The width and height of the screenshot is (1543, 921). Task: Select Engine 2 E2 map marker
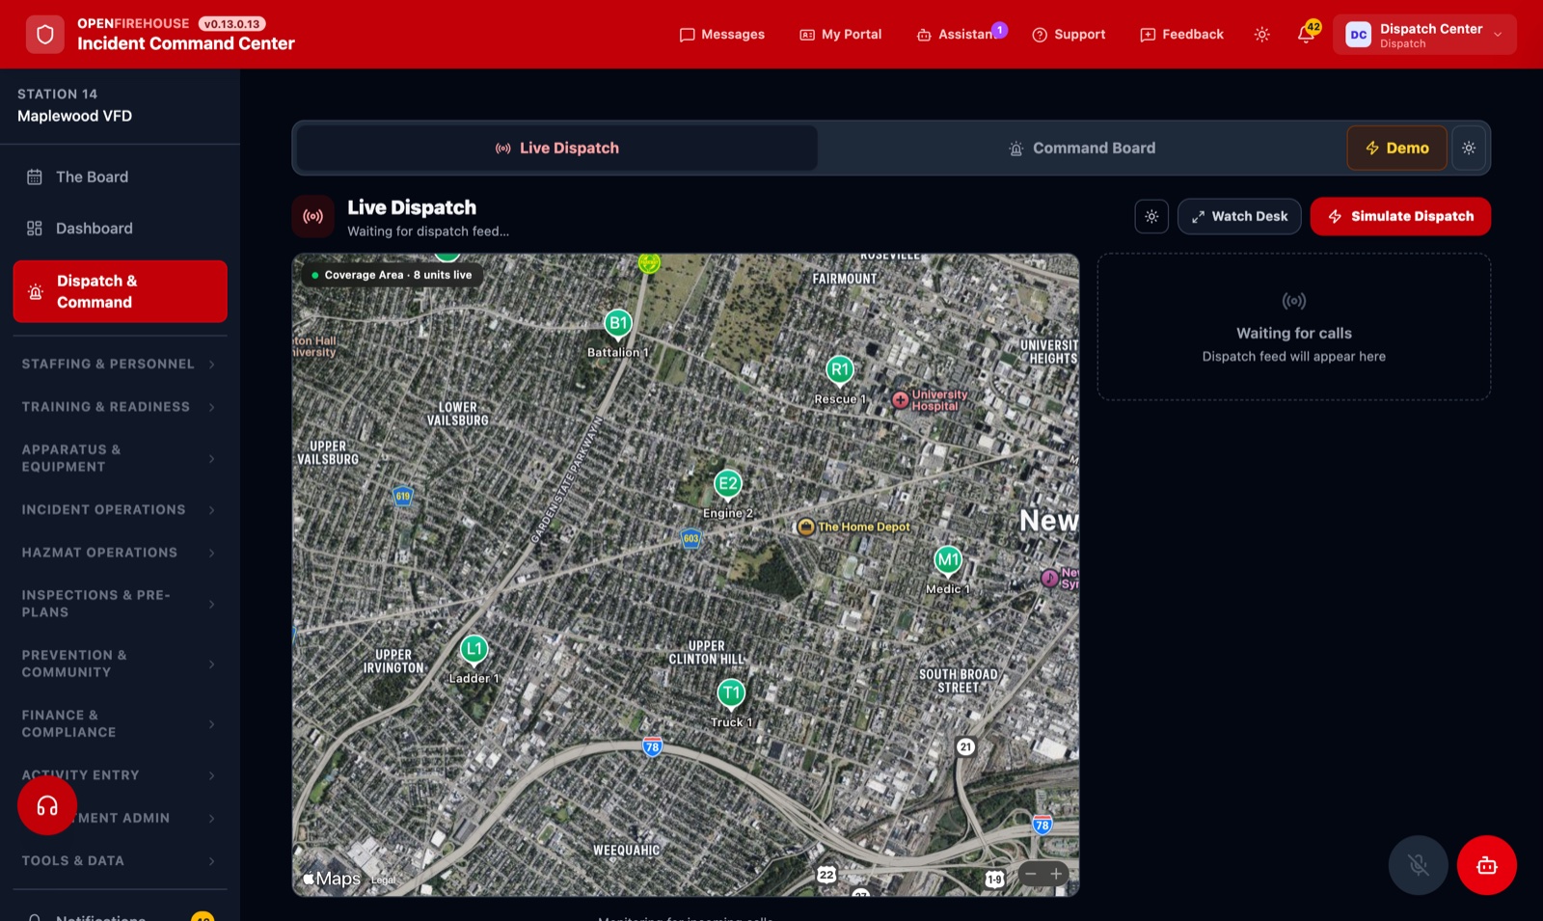[728, 484]
